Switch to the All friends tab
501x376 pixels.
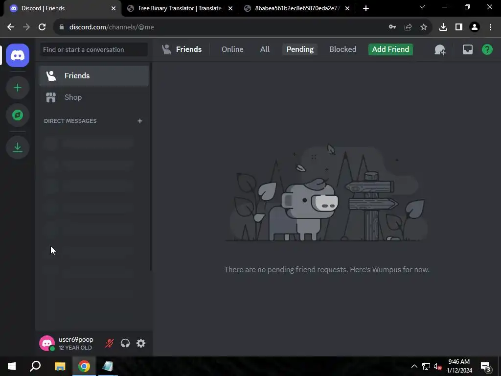pyautogui.click(x=265, y=49)
